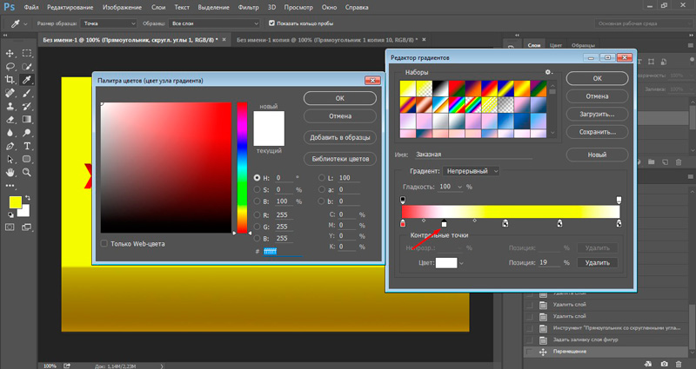The width and height of the screenshot is (696, 369).
Task: Select the Eyedropper tool in the toolbar
Action: coord(27,79)
